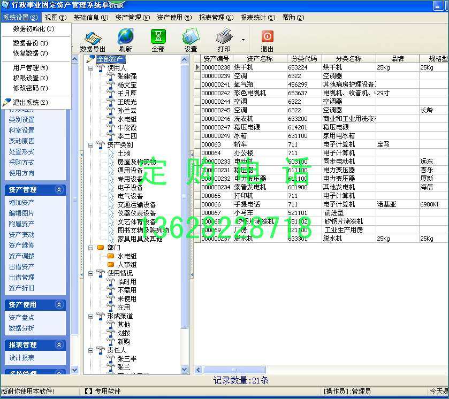449x399 pixels.
Task: Click the icon next to 土地
Action: [111, 154]
